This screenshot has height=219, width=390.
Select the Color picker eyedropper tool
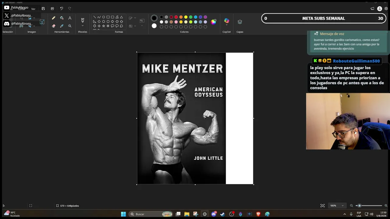62,26
